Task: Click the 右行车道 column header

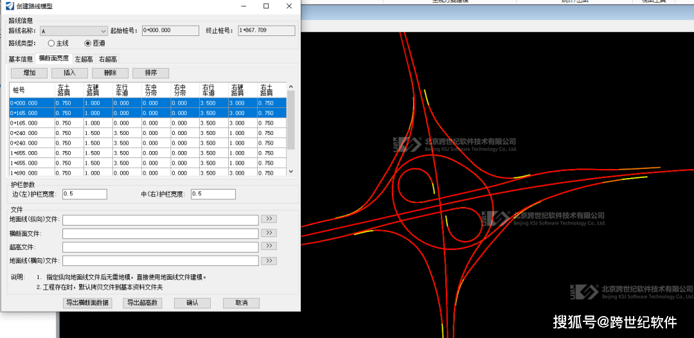Action: point(214,90)
